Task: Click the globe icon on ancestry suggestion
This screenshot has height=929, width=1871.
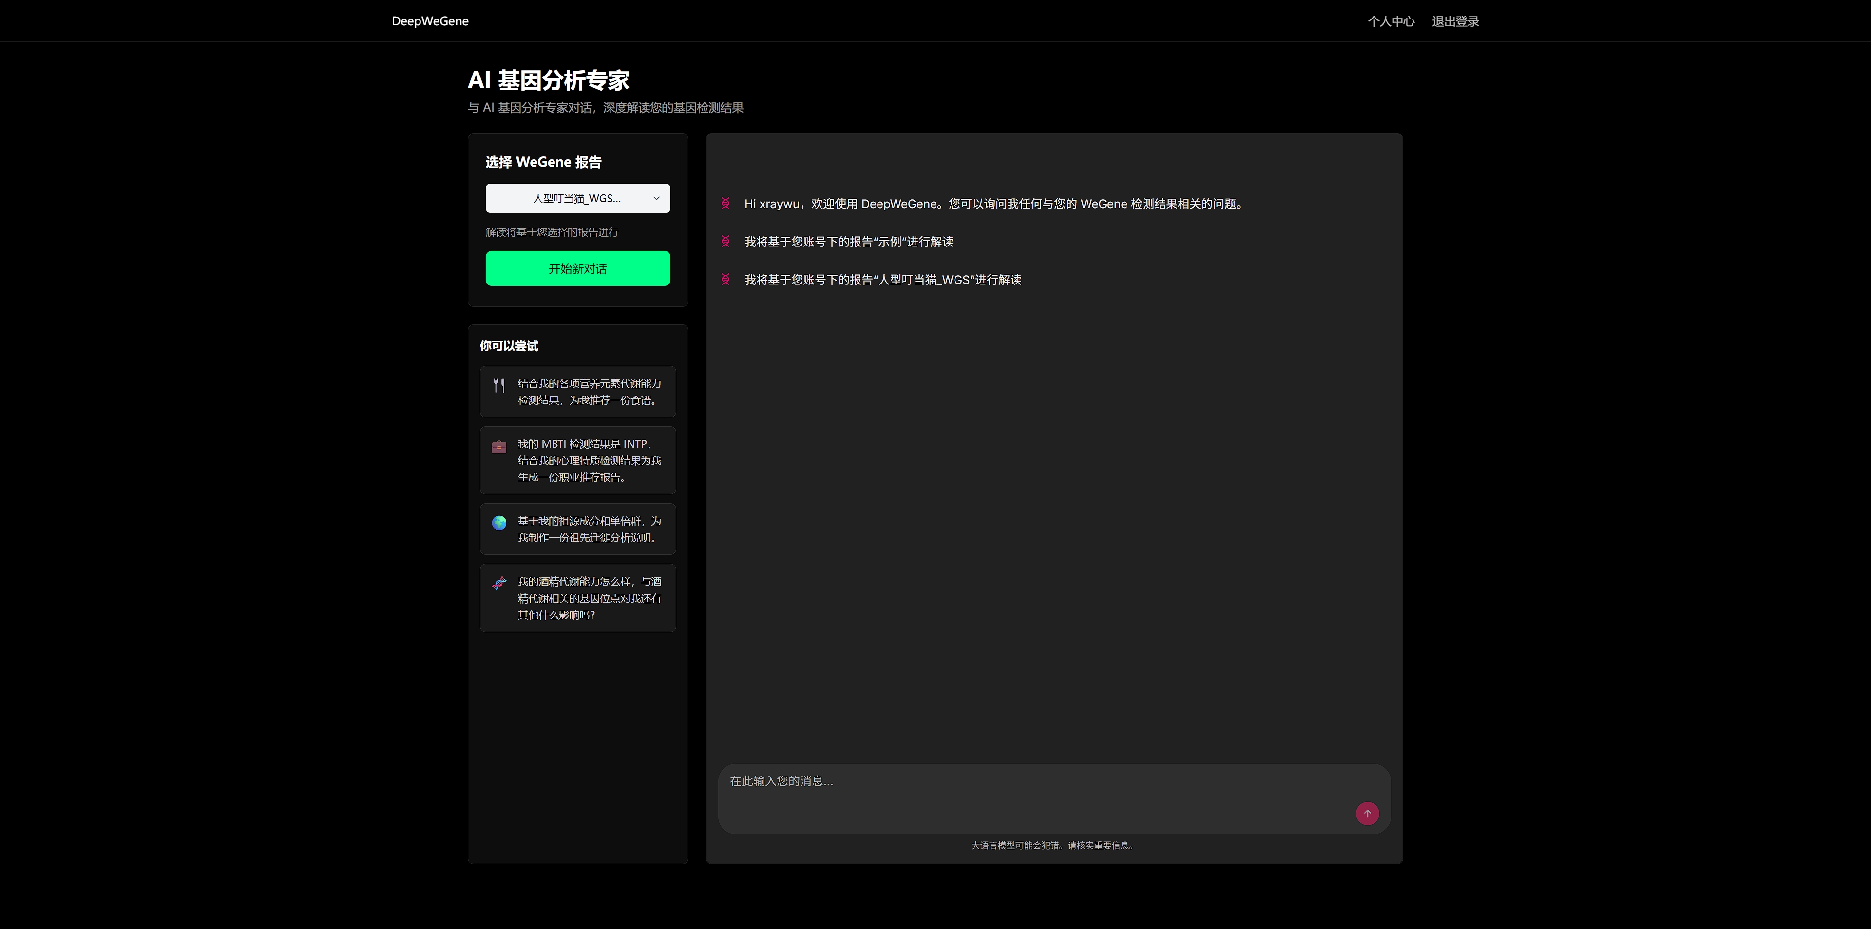Action: coord(499,523)
